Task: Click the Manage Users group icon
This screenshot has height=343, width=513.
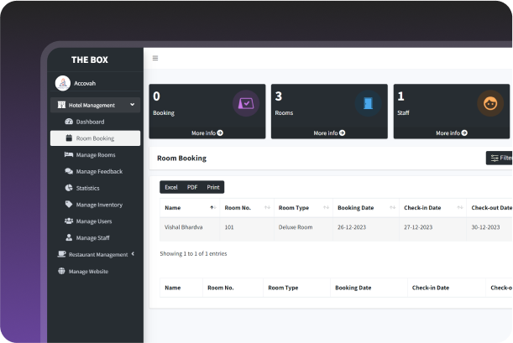Action: (x=69, y=221)
